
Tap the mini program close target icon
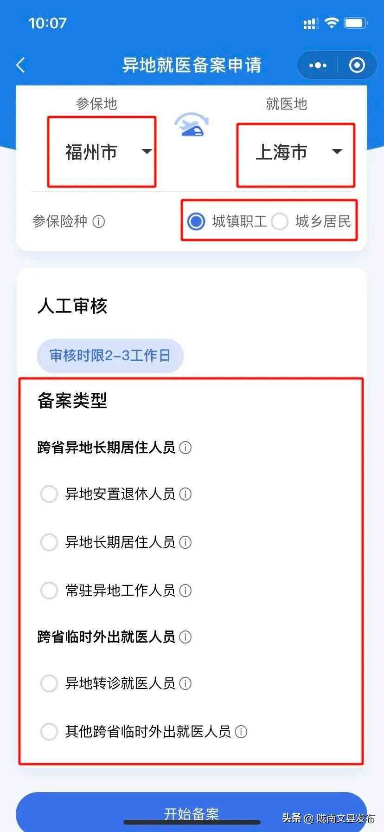[x=357, y=65]
